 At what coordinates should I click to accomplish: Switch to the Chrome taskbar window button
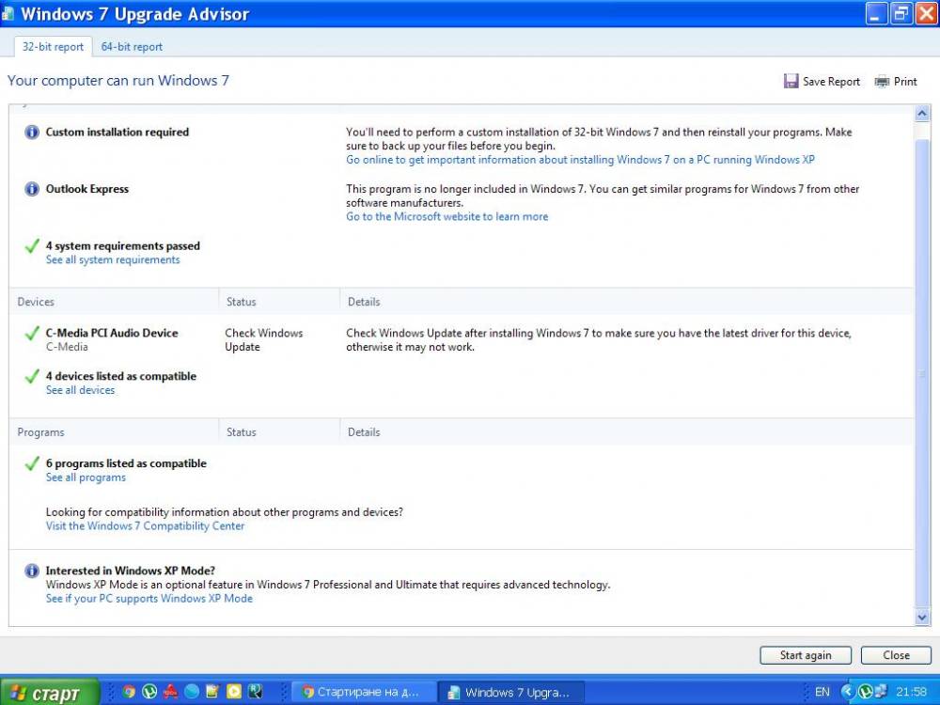(363, 693)
